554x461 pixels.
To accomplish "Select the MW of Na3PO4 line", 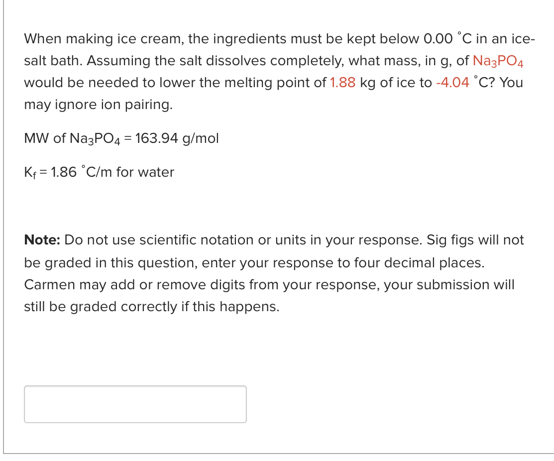I will tap(121, 138).
